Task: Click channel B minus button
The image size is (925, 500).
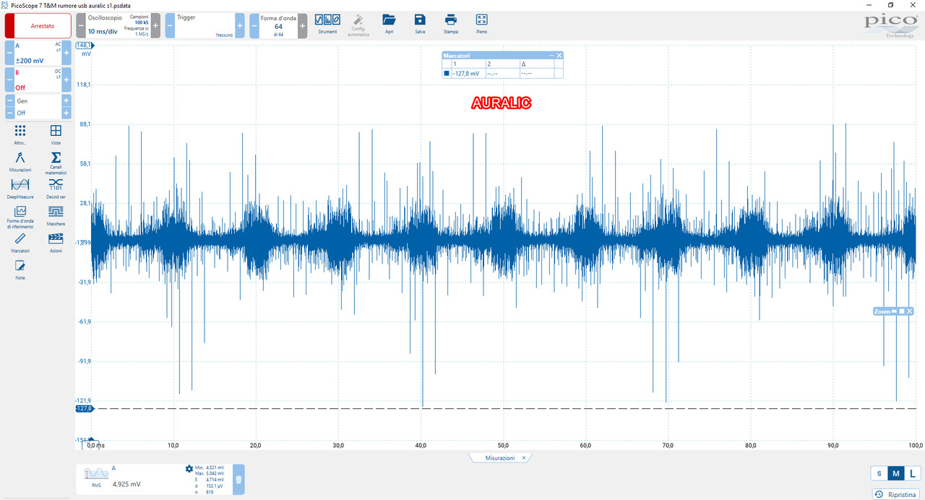Action: click(10, 79)
